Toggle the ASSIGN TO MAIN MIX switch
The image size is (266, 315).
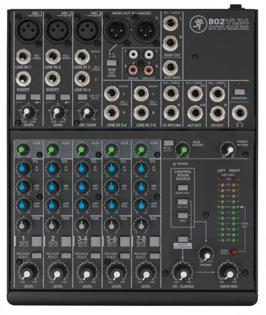pyautogui.click(x=183, y=239)
